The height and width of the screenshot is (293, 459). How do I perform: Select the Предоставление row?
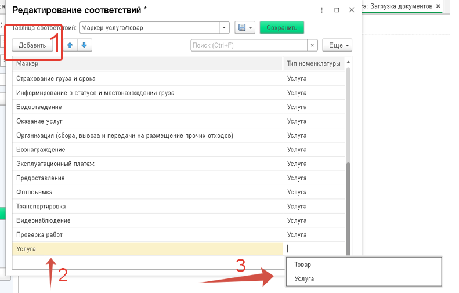(179, 178)
